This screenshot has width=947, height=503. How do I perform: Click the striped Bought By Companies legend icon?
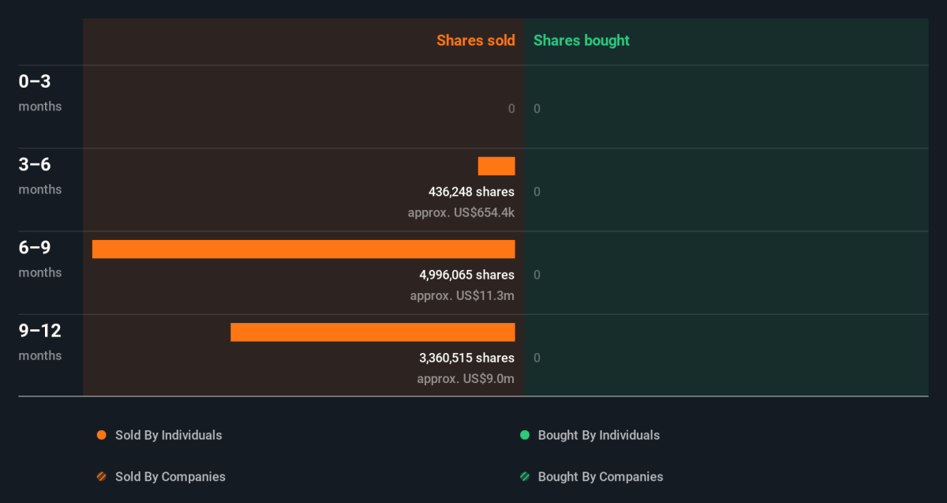[x=524, y=477]
